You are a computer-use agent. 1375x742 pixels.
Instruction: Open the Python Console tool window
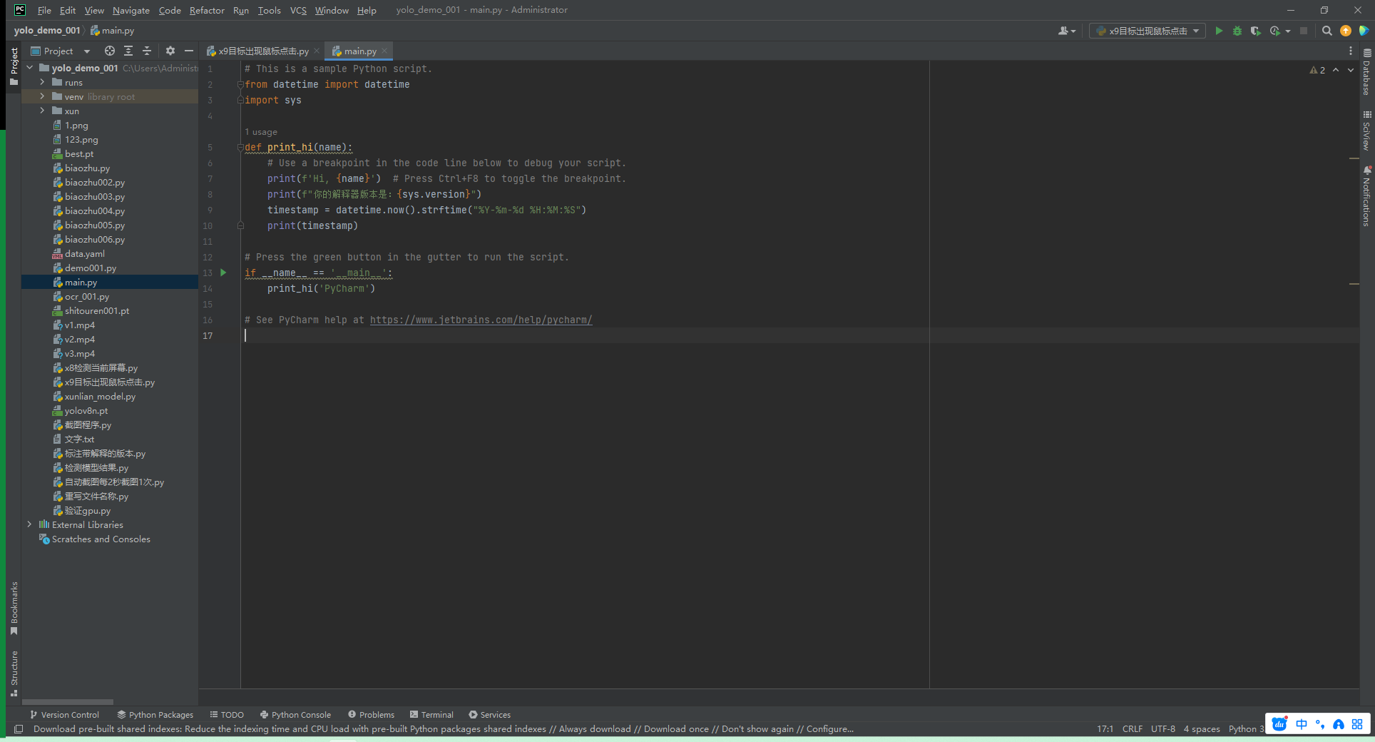295,715
